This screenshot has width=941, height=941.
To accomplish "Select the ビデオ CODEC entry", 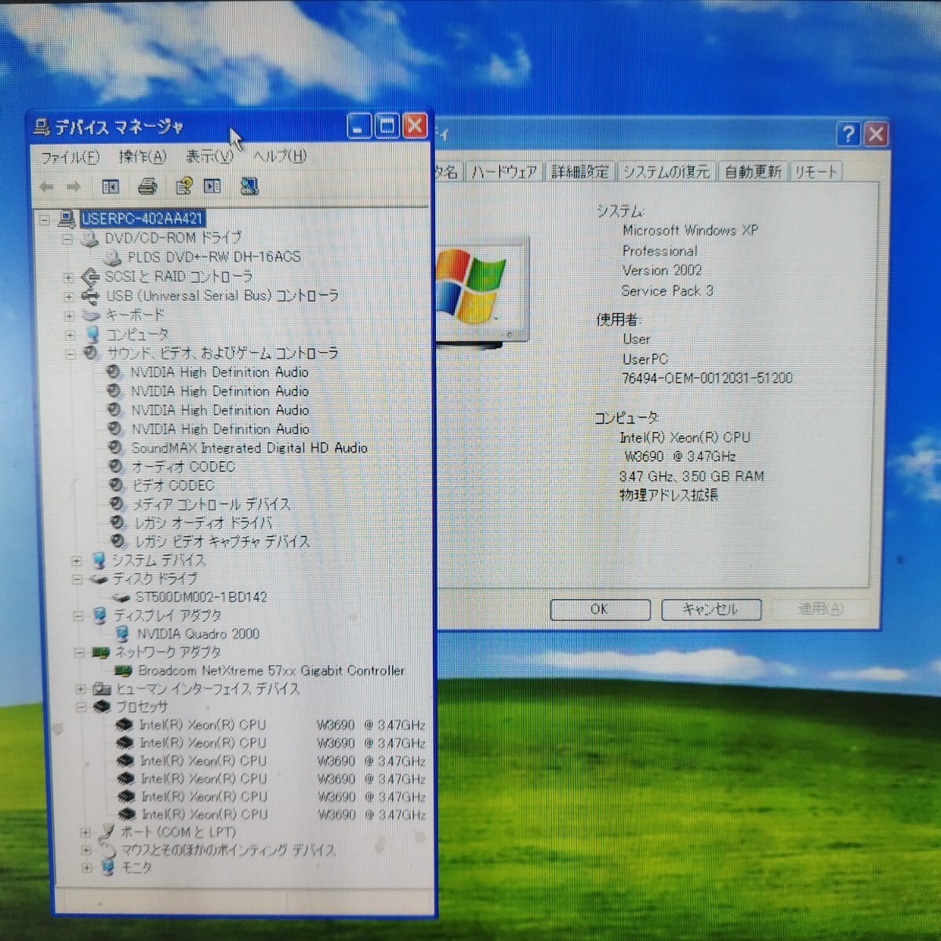I will [x=173, y=485].
